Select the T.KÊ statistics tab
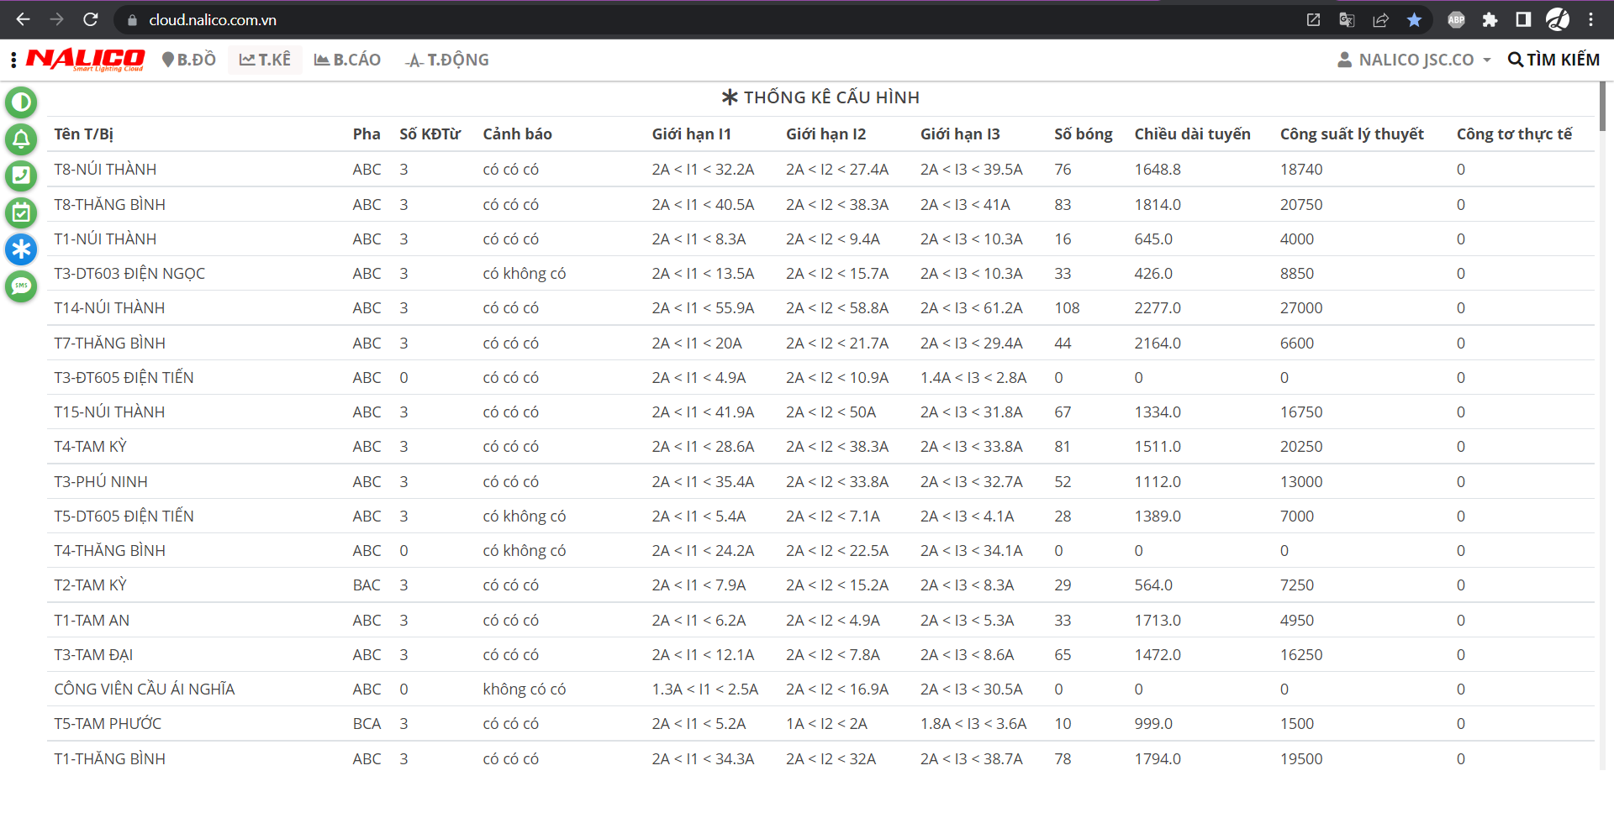1614x818 pixels. click(x=265, y=60)
